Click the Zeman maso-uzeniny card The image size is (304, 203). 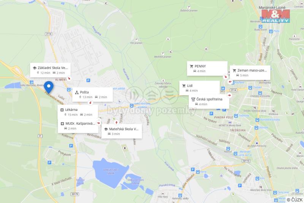(250, 73)
